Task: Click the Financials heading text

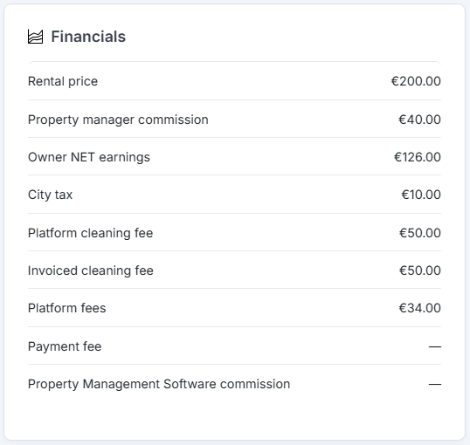Action: [88, 37]
